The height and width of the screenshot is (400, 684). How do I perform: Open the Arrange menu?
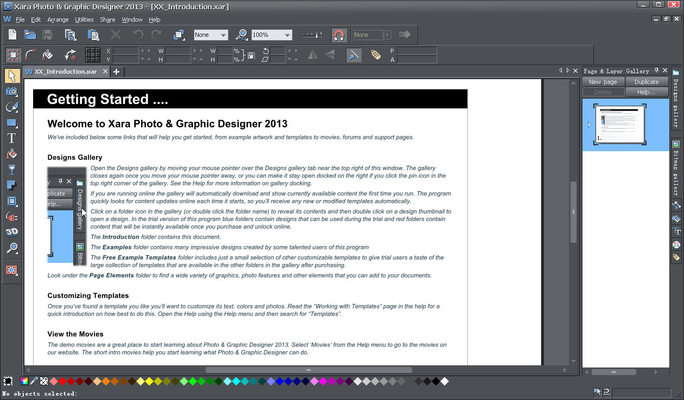(x=58, y=20)
